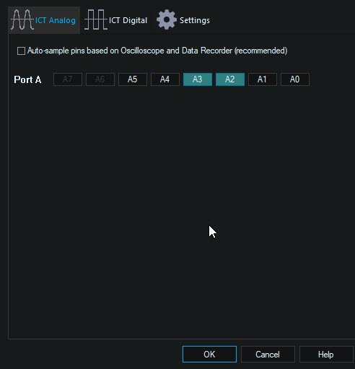Open the Settings tab label

tap(195, 20)
